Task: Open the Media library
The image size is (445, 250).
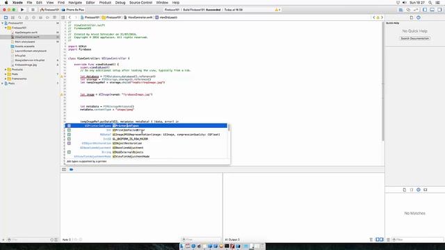Action: (425, 190)
